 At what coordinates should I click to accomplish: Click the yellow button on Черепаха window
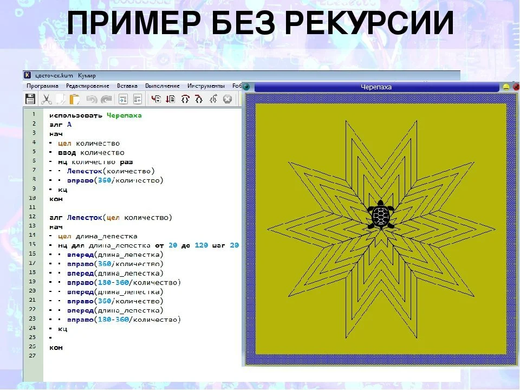[506, 87]
